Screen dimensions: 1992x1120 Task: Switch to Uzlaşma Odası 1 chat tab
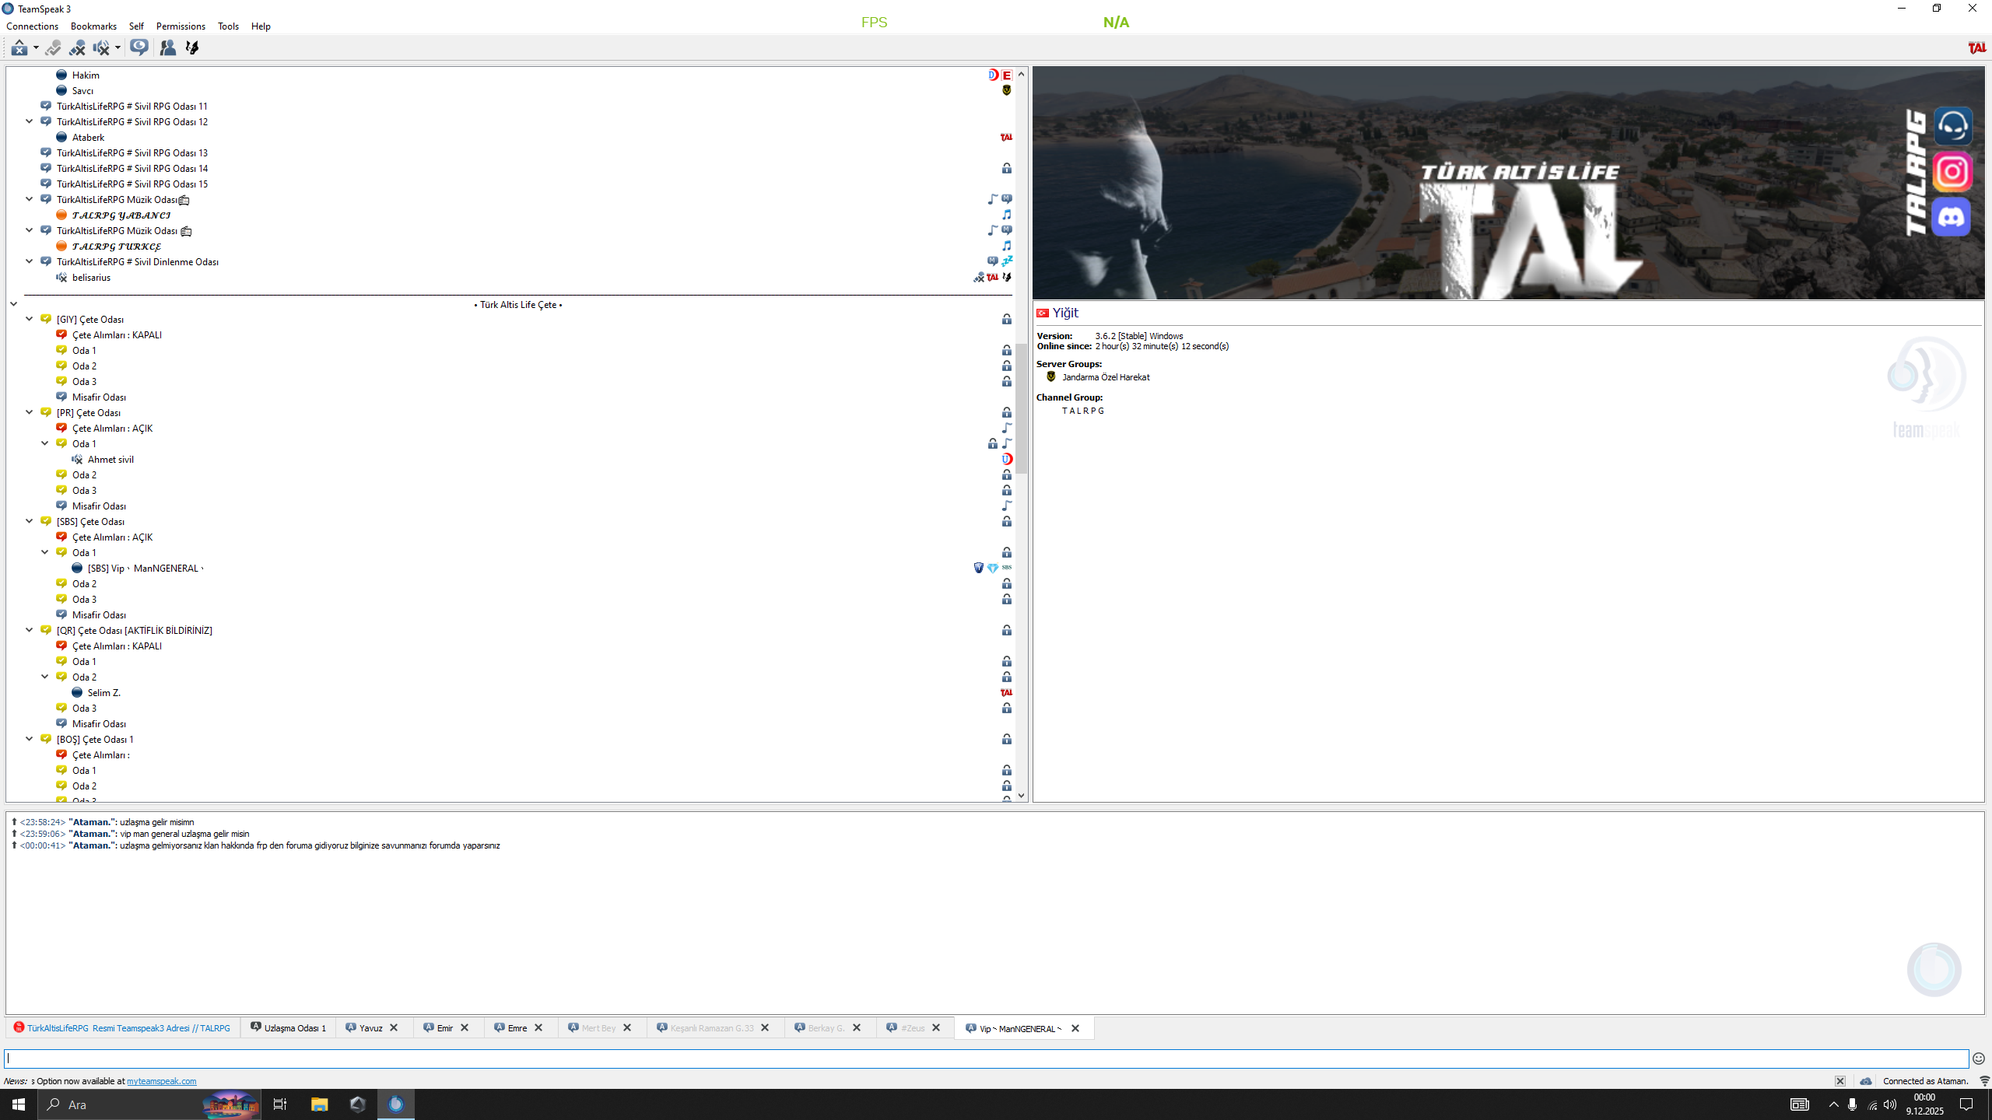pos(288,1028)
